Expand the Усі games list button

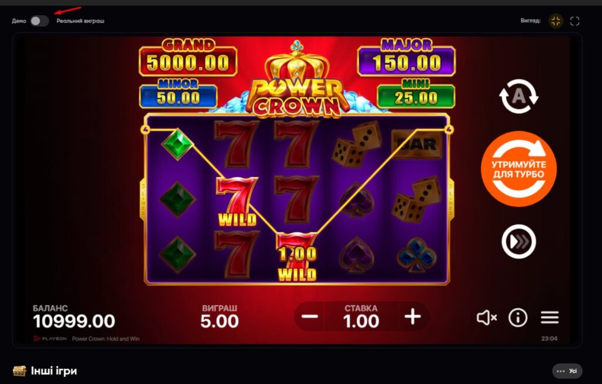coord(567,371)
